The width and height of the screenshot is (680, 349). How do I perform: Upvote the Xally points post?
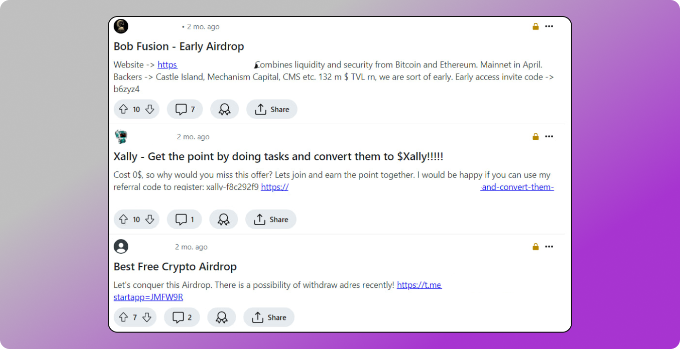pos(123,219)
